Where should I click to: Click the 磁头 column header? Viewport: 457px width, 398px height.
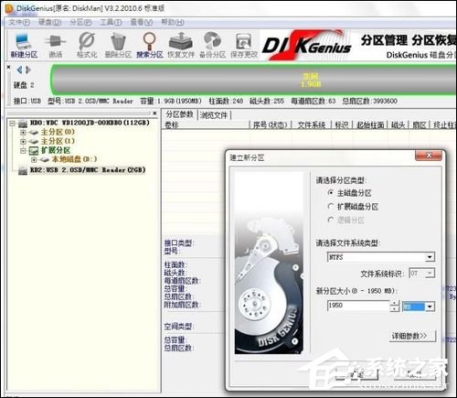[x=399, y=125]
